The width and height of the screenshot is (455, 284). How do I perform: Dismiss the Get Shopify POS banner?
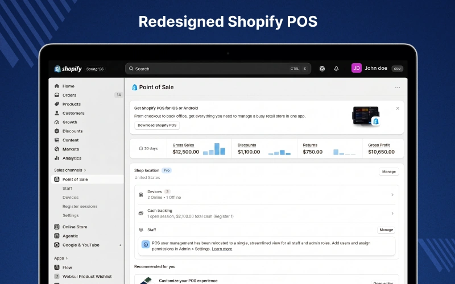pos(398,108)
